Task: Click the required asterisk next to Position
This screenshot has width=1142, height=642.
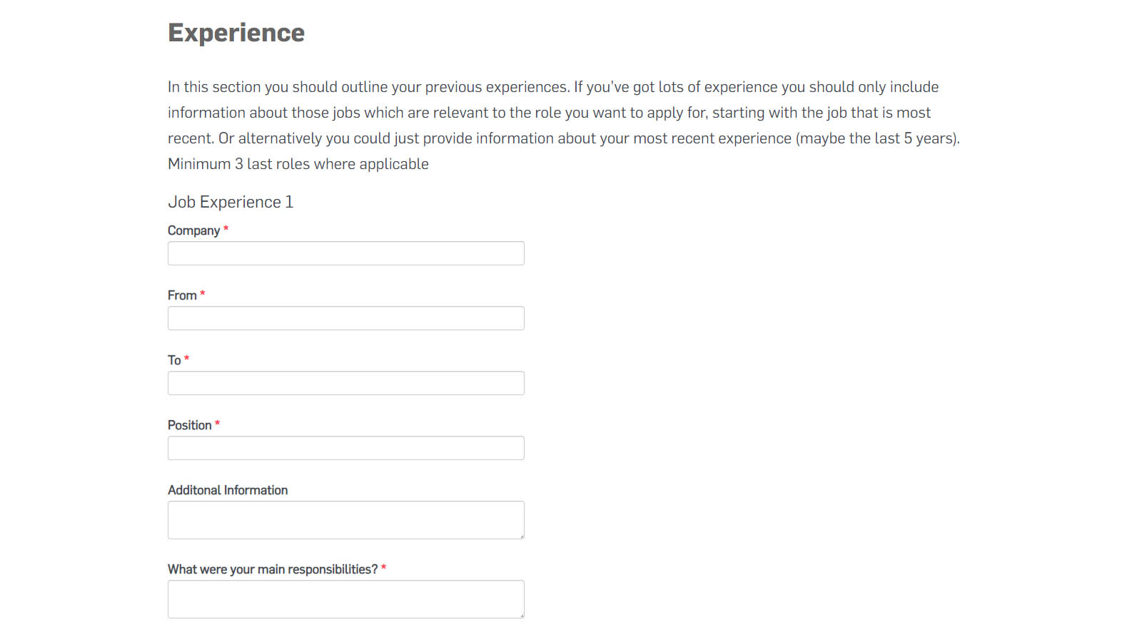Action: point(217,424)
